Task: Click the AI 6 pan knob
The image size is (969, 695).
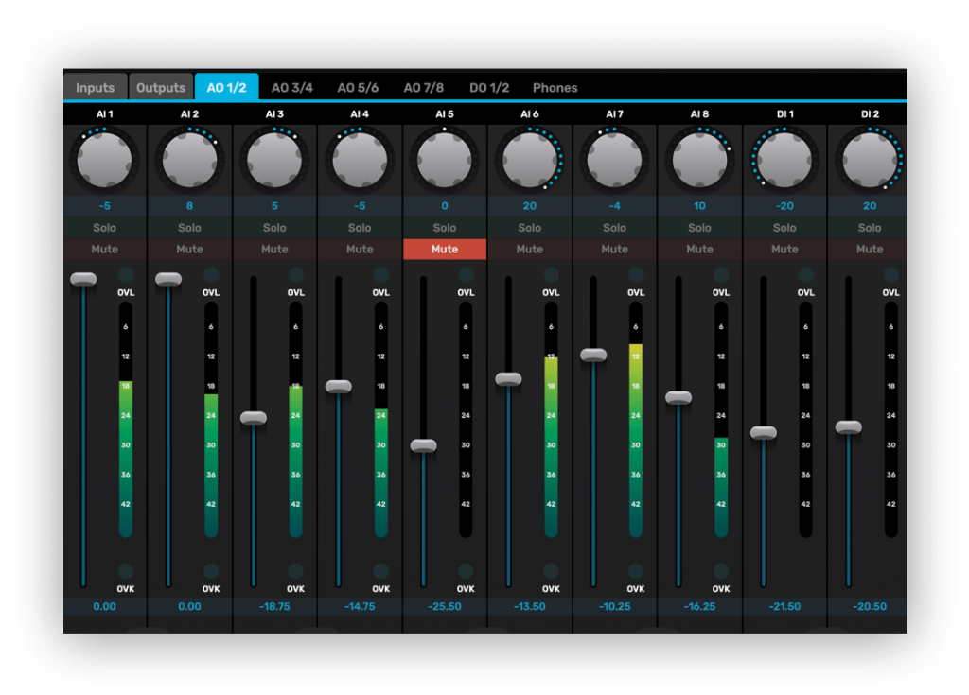Action: pos(530,160)
